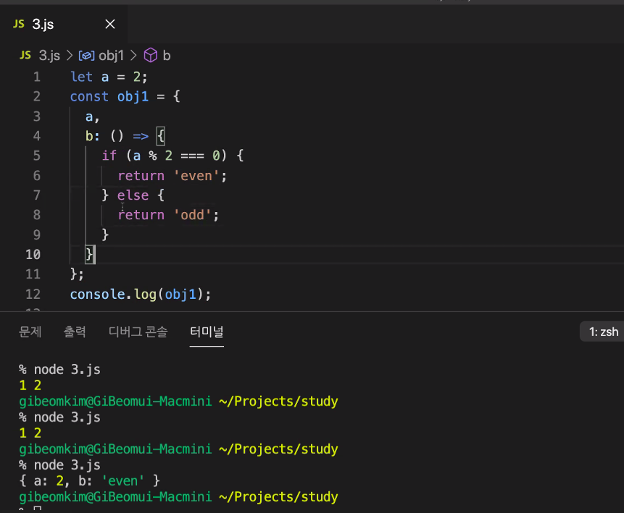Open the 디버그 콘솔 panel tab
Viewport: 624px width, 513px height.
point(138,332)
